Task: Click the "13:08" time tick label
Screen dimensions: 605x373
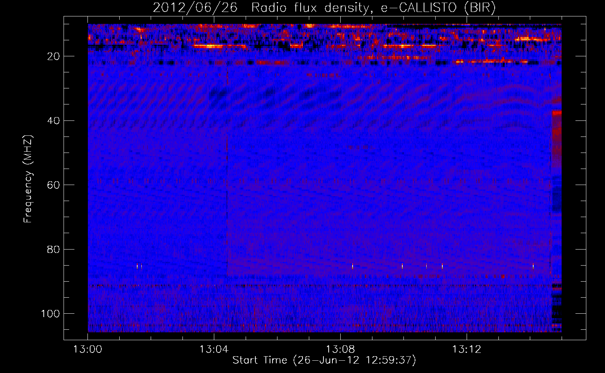Action: click(x=340, y=350)
